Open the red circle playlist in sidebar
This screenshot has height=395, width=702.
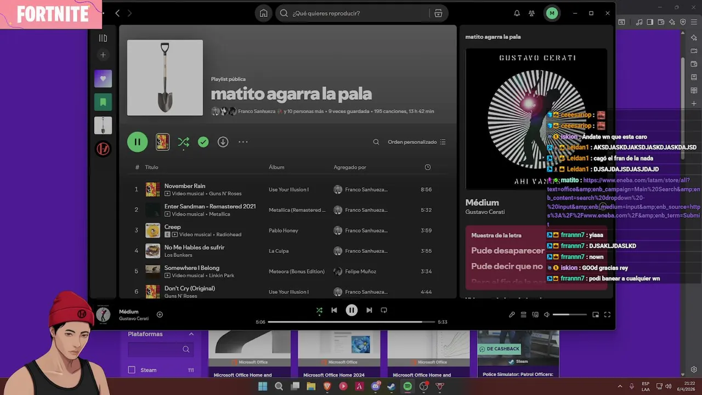[x=103, y=149]
